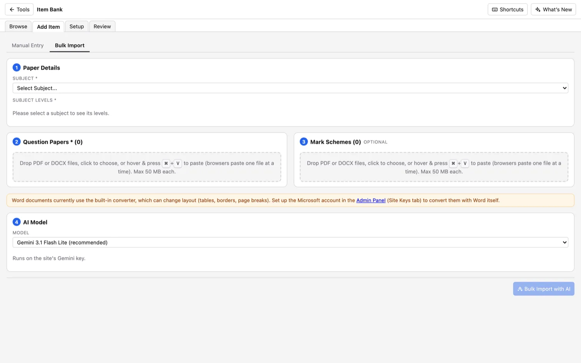Screen dimensions: 581x363
Task: Switch to the Browse tab
Action: (x=18, y=26)
